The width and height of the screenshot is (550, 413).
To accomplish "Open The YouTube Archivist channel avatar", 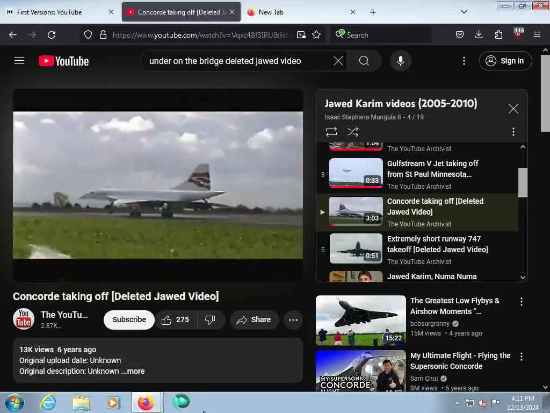I will [24, 319].
